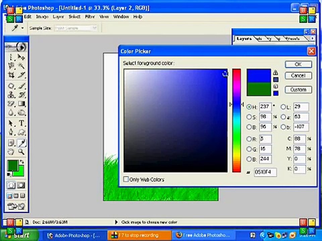Confirm the color with OK button
The height and width of the screenshot is (241, 322).
299,64
